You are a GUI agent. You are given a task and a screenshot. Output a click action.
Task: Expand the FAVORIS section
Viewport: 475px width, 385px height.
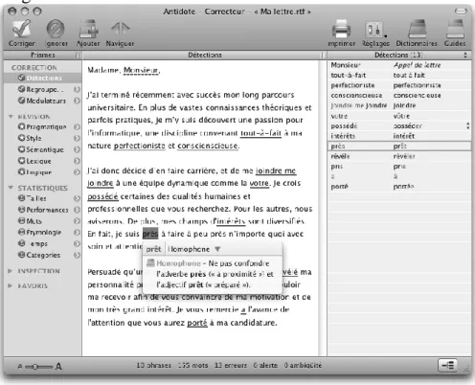tap(11, 285)
